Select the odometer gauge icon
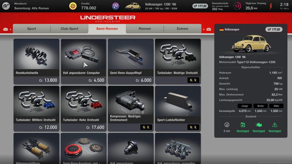Image resolution: width=292 pixels, height=164 pixels. [227, 125]
